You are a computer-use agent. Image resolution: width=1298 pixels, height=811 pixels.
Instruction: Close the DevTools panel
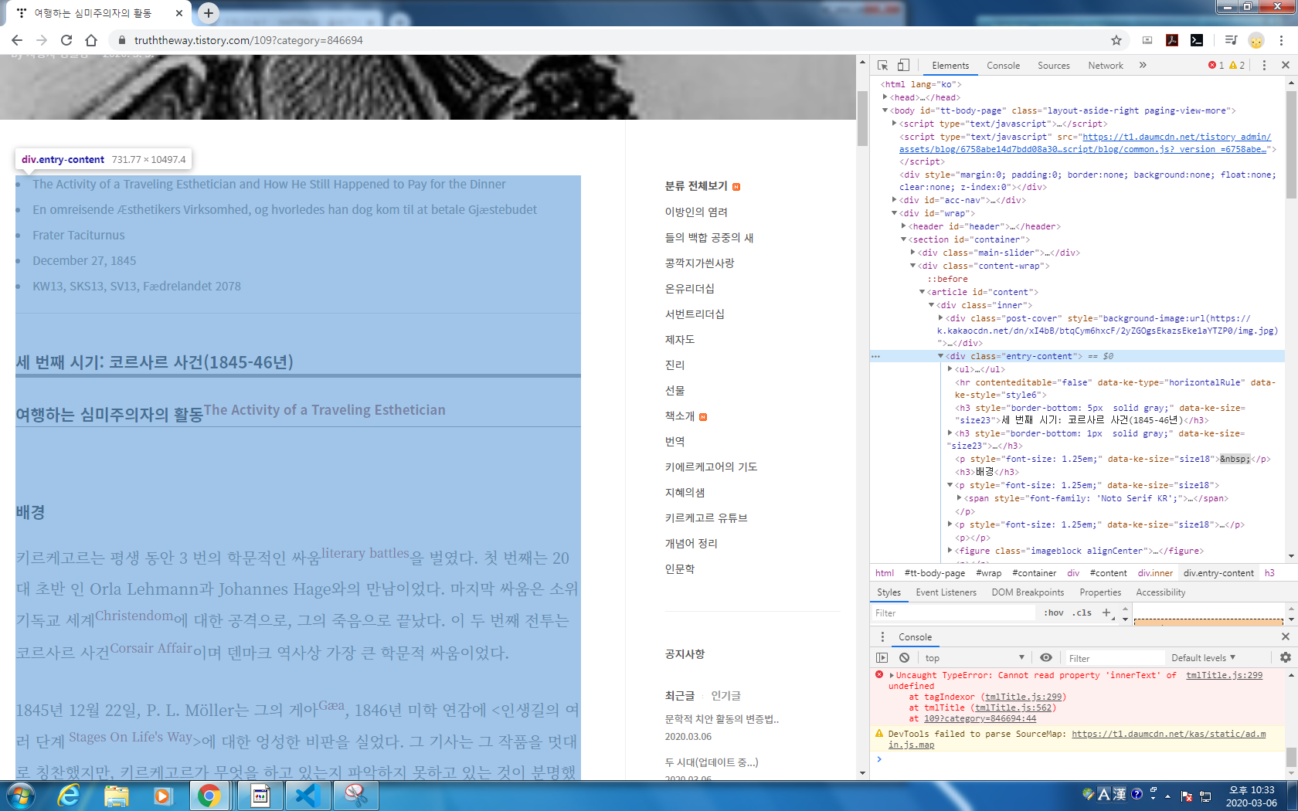pos(1286,66)
